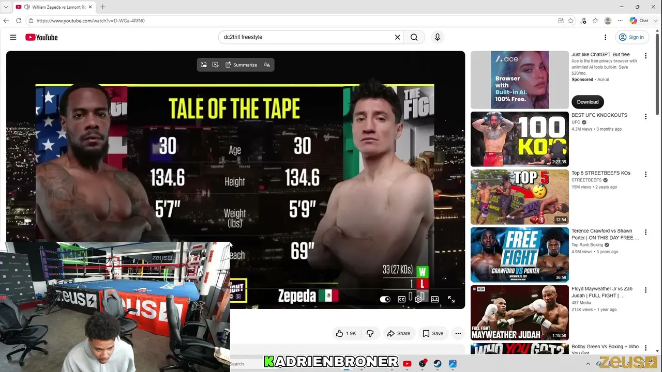Open options for BEST UFC KNOCKOUTS

click(x=645, y=117)
